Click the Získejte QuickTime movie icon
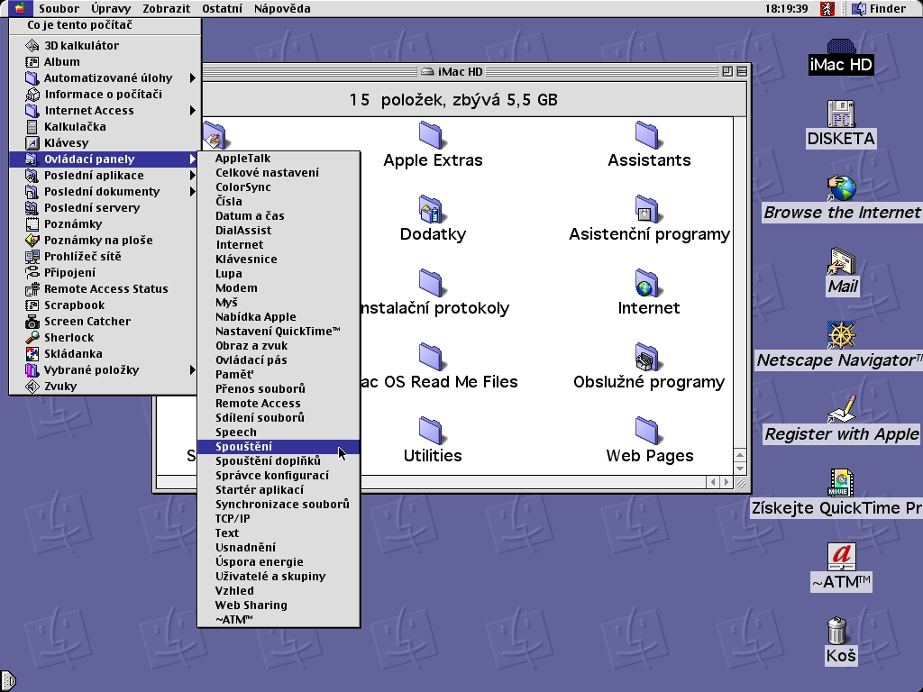Image resolution: width=923 pixels, height=692 pixels. pyautogui.click(x=841, y=483)
